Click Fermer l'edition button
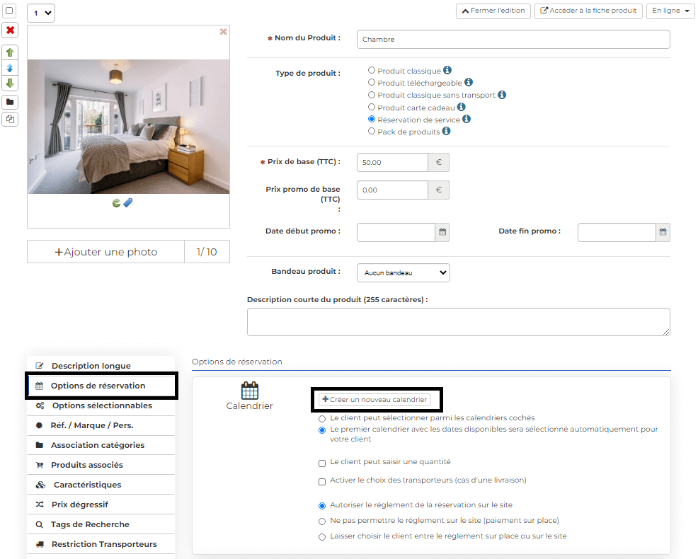Screen dimensions: 698x559 (493, 11)
